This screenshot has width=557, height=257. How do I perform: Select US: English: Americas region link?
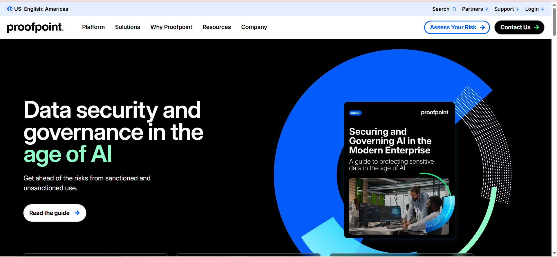[41, 9]
